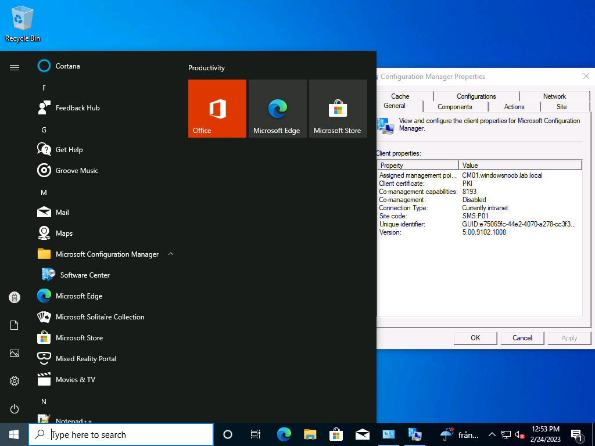Switch to the Configurations tab
595x446 pixels.
click(476, 96)
